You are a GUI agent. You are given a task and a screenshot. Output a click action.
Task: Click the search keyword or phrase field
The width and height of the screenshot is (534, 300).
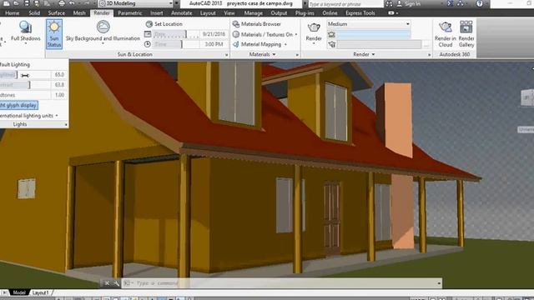click(345, 3)
